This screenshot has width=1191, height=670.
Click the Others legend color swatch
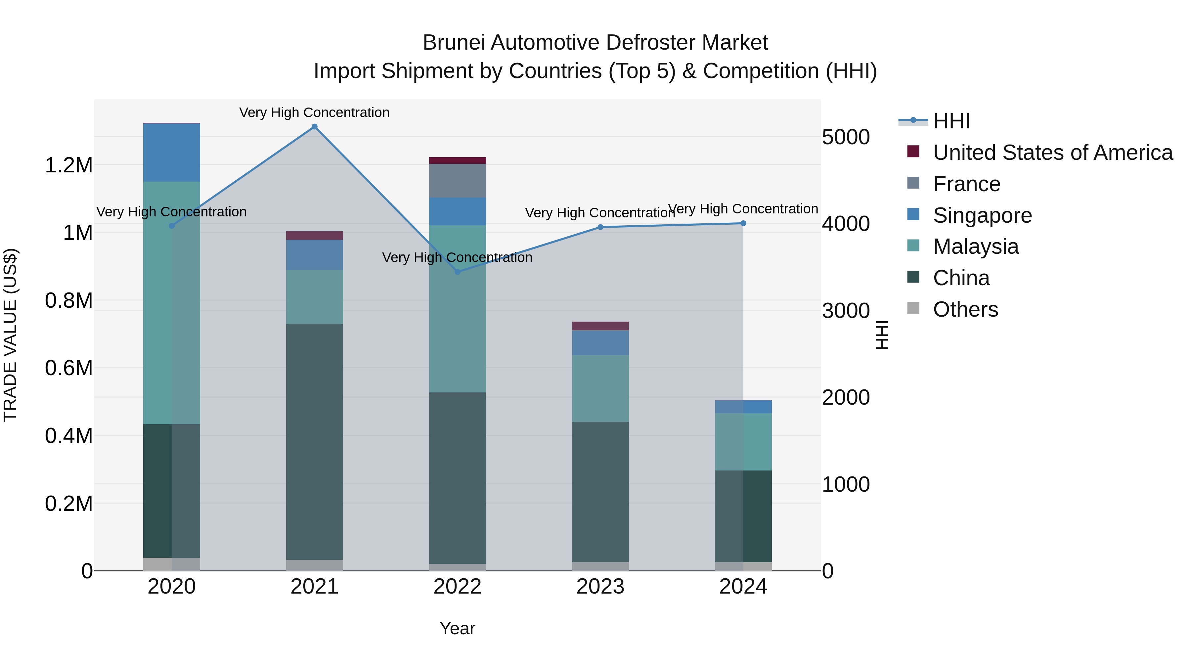click(913, 308)
